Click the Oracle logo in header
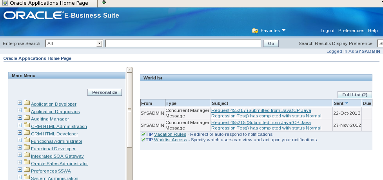This screenshot has height=180, width=383. point(33,15)
